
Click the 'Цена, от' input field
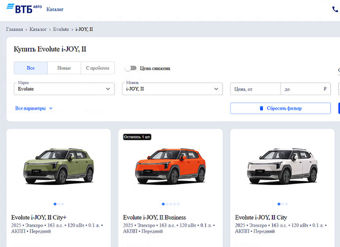pyautogui.click(x=255, y=89)
